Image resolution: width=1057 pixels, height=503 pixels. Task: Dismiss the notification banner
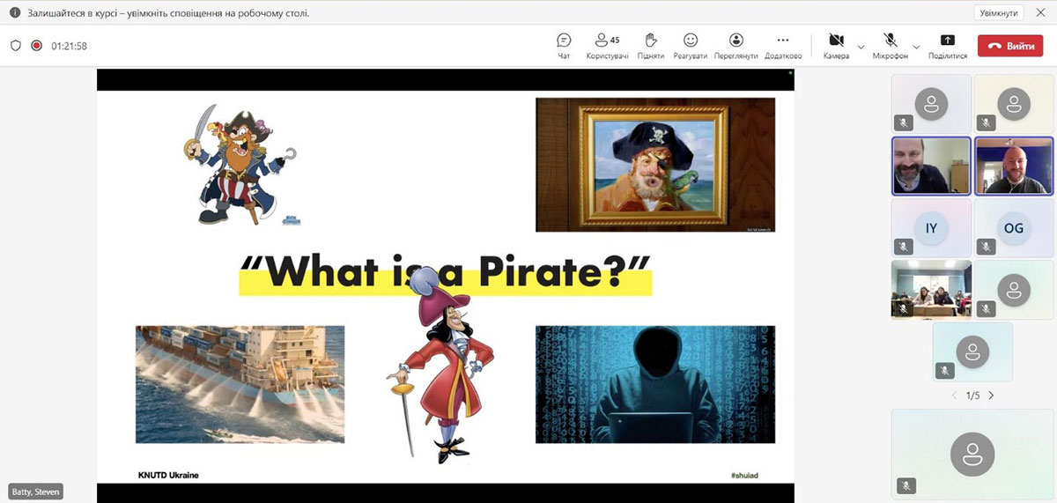coord(1040,12)
